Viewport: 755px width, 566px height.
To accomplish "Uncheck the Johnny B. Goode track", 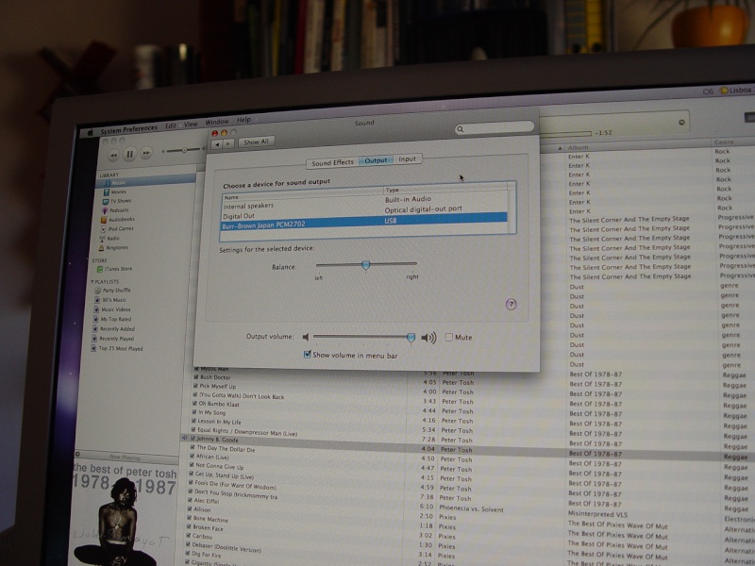I will (193, 439).
